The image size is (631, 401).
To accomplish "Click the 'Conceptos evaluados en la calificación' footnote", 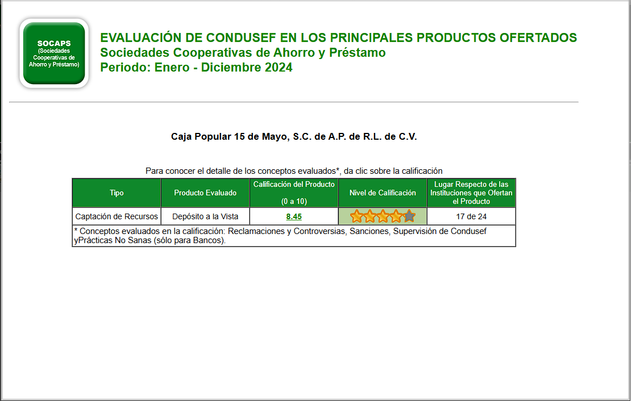I will pos(294,236).
